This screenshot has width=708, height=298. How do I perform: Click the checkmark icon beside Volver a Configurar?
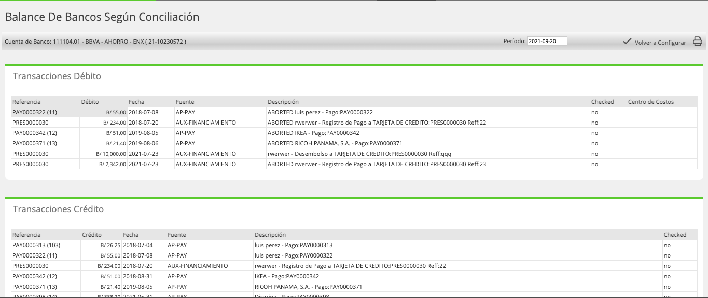click(627, 42)
